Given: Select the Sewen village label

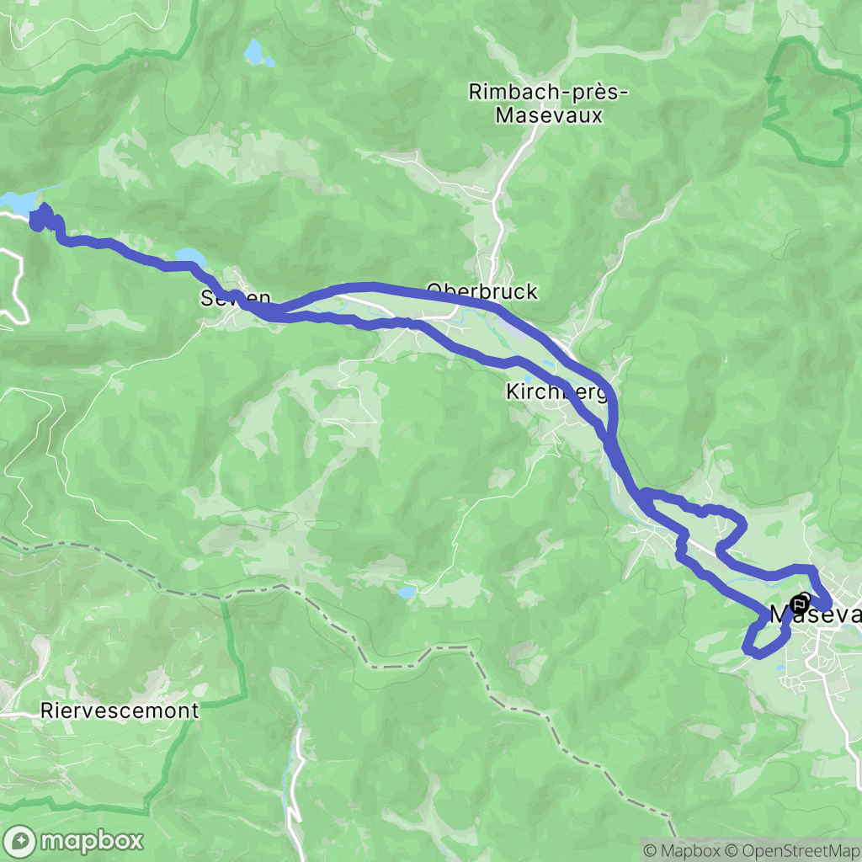Looking at the screenshot, I should tap(236, 298).
